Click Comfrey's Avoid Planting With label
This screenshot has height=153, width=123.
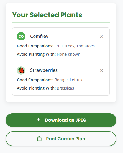coord(36,54)
